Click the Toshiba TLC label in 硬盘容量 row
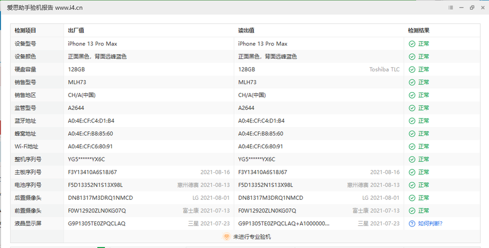Viewport: 489px width, 248px height. coord(384,69)
